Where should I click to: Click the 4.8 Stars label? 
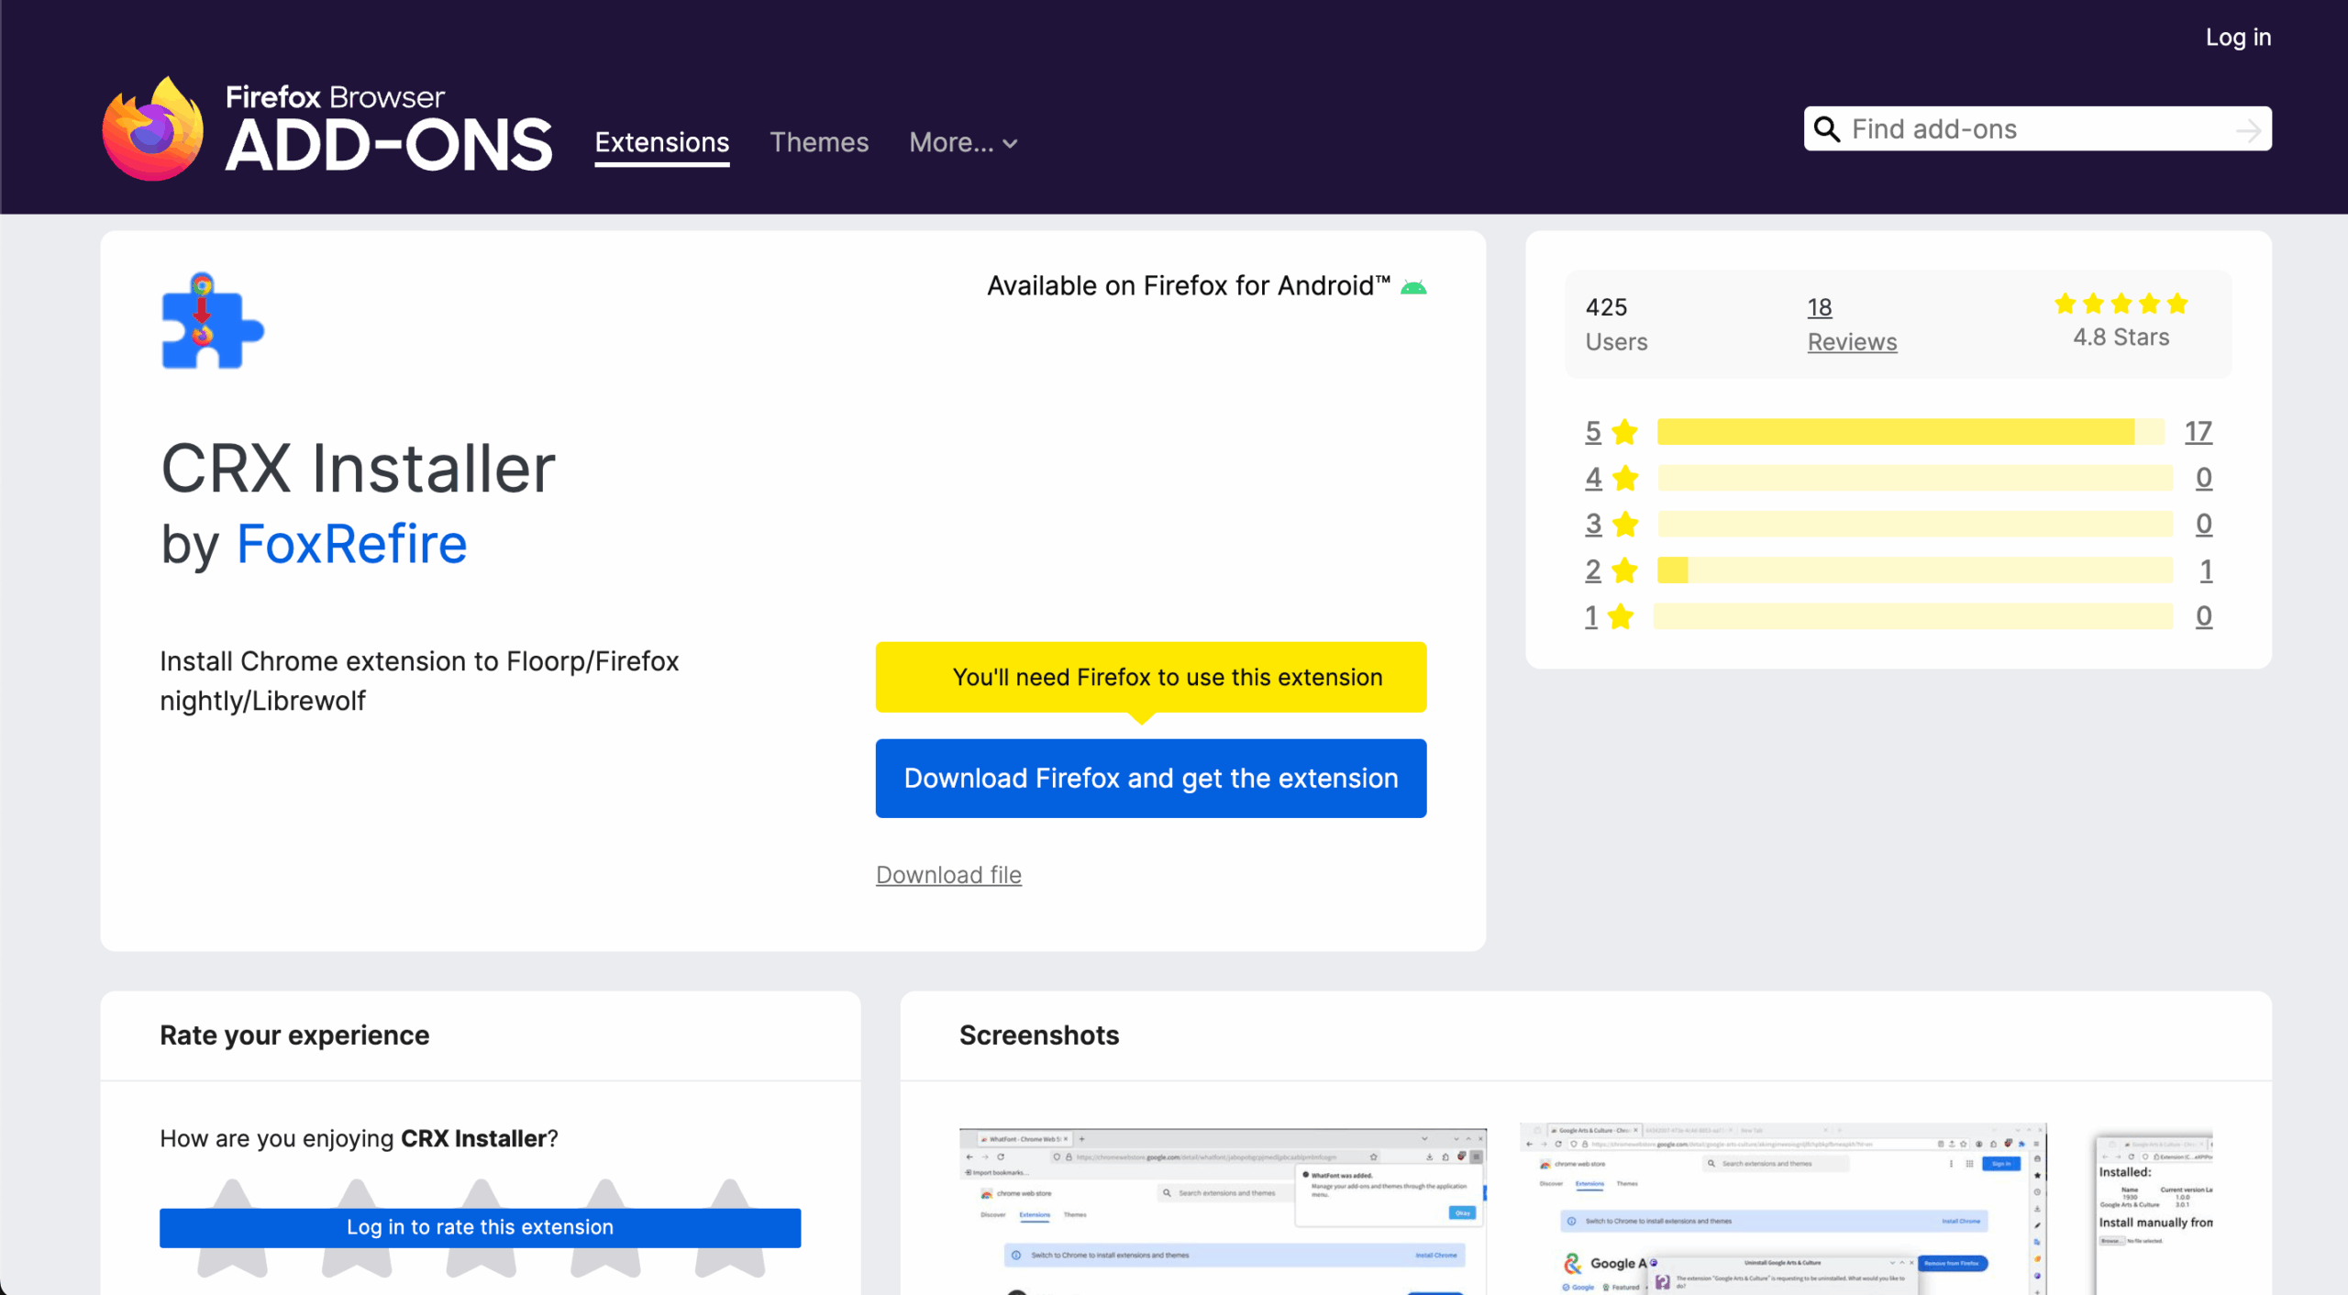click(x=2121, y=338)
